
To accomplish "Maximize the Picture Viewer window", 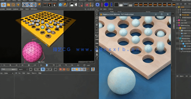I will [x=162, y=14].
